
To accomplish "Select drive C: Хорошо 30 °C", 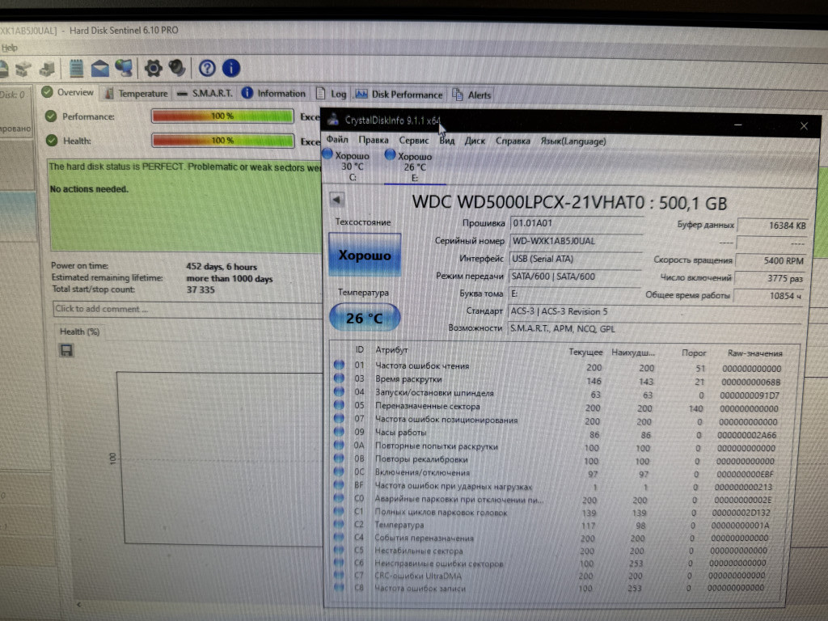I will pyautogui.click(x=349, y=167).
